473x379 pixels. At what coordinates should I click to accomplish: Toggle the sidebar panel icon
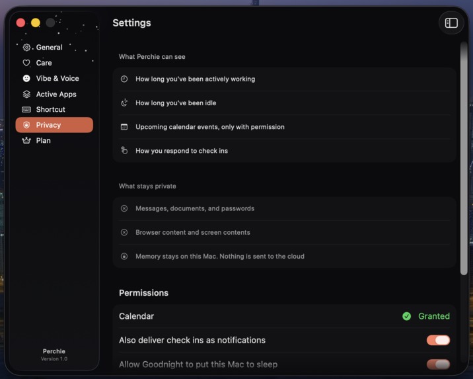(451, 23)
